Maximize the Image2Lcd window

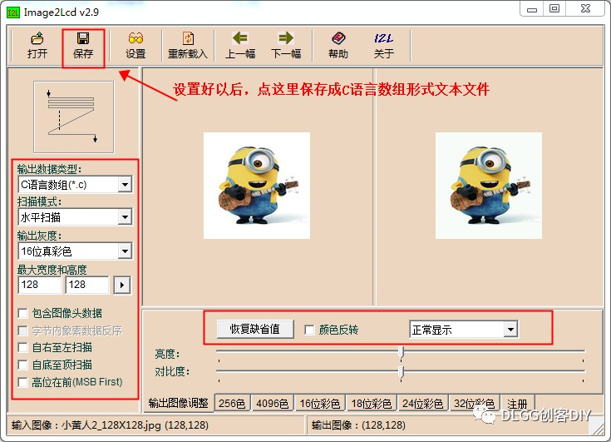click(x=554, y=9)
